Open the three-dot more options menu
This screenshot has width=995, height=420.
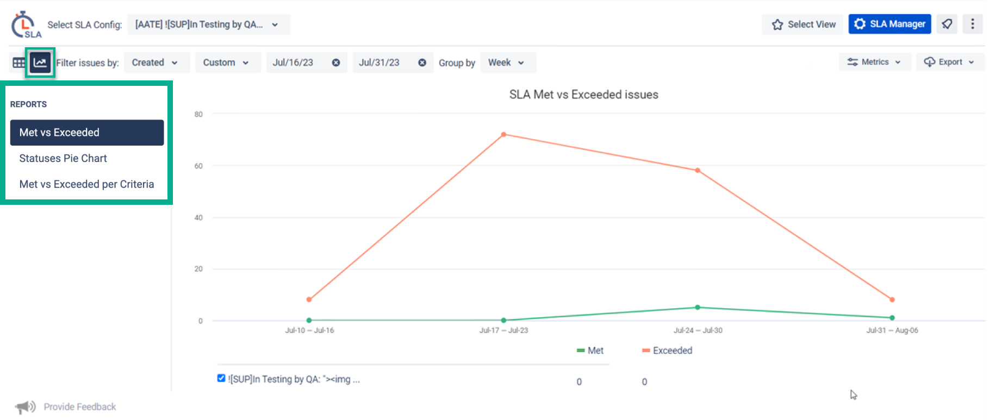pyautogui.click(x=972, y=24)
